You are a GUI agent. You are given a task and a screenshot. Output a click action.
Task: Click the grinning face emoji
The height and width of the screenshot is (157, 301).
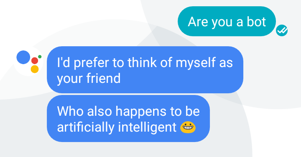[x=188, y=127]
